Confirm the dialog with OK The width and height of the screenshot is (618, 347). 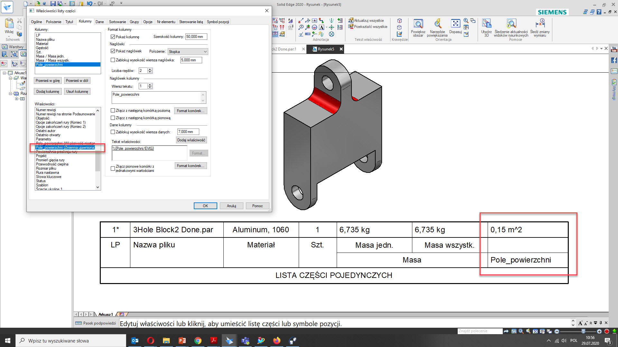pyautogui.click(x=205, y=206)
